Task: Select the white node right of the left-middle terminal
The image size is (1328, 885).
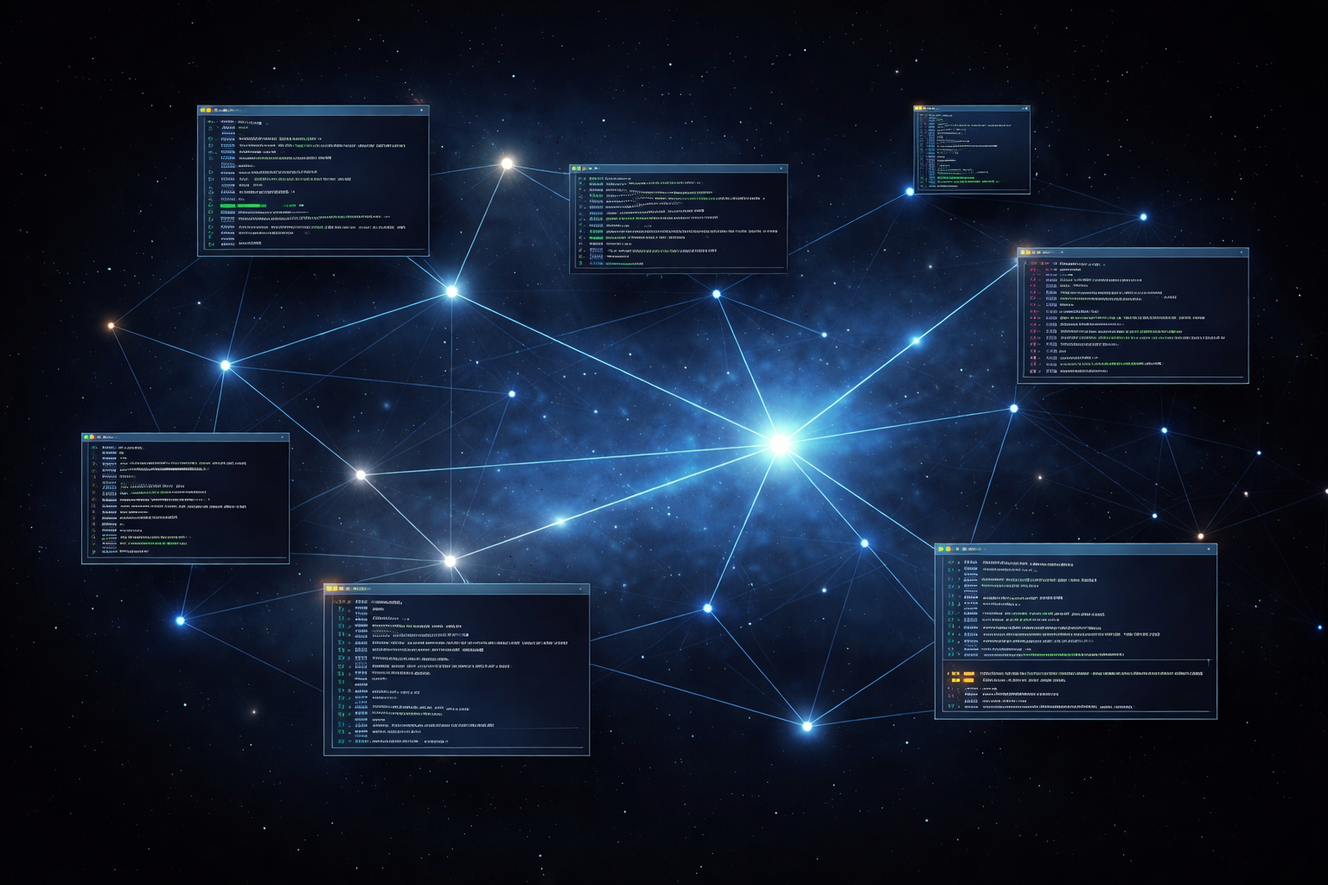Action: (361, 474)
